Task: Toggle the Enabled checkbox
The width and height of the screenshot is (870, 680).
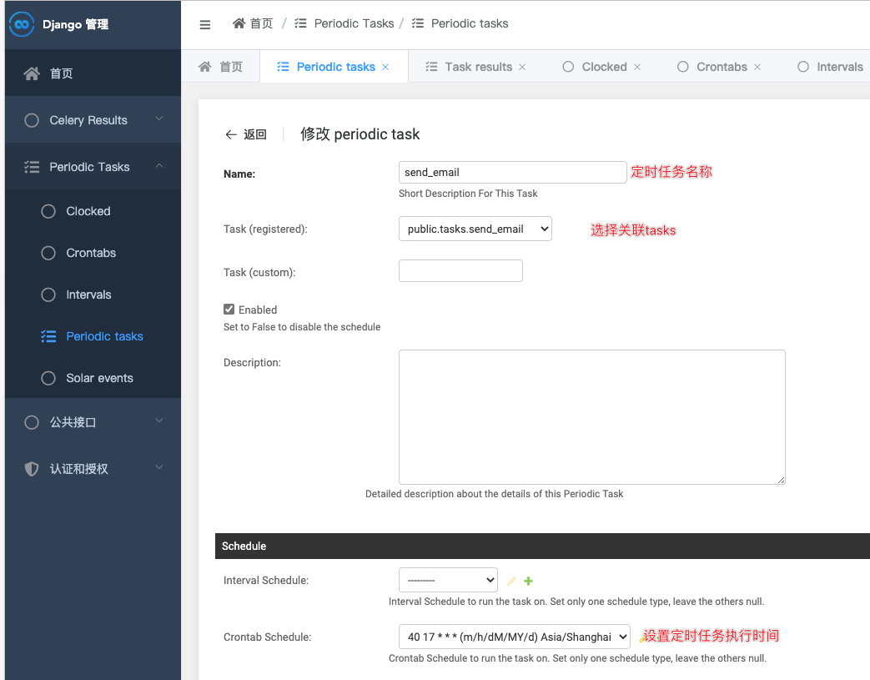Action: click(229, 310)
